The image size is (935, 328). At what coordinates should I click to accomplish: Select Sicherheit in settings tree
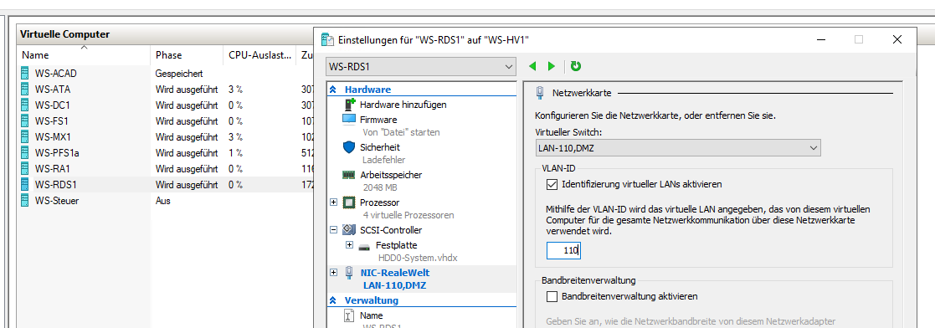(380, 146)
